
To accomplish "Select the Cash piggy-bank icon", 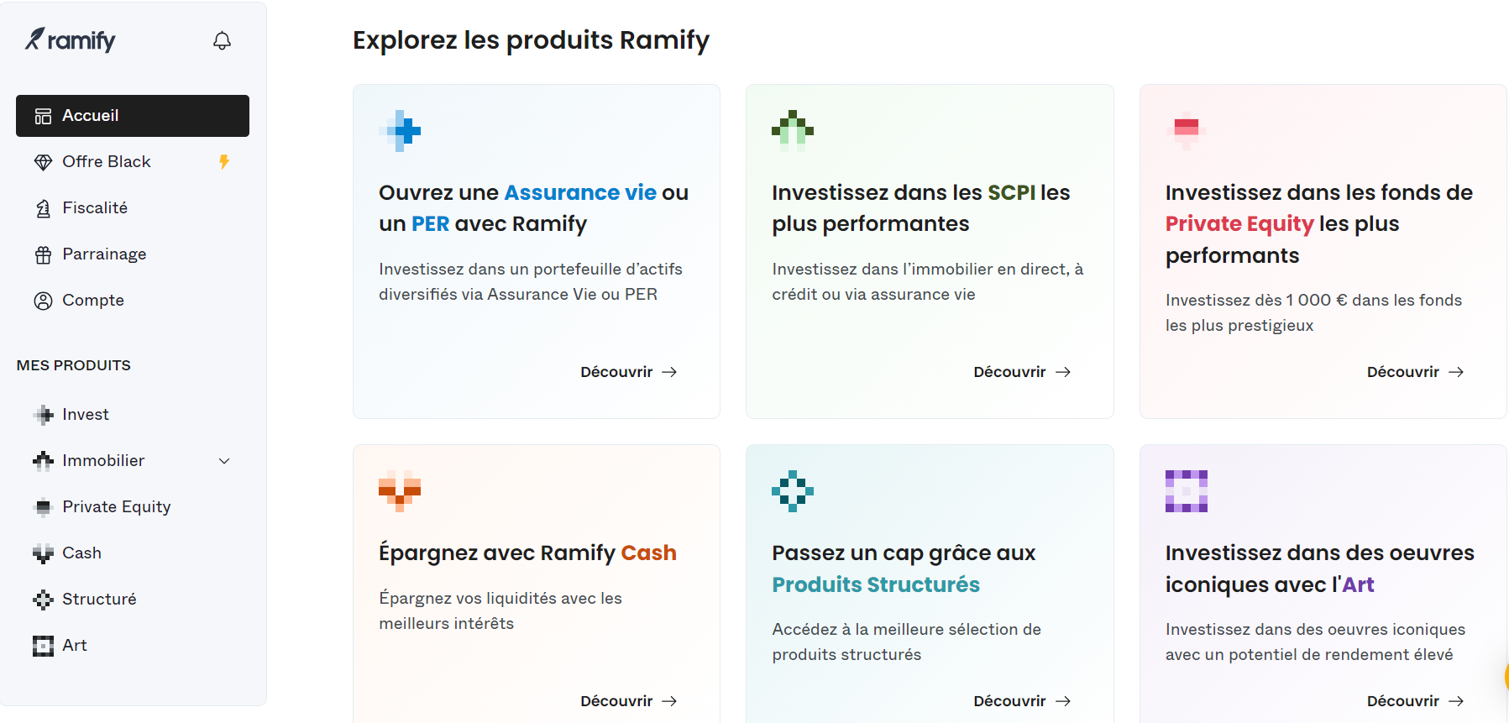I will tap(42, 553).
